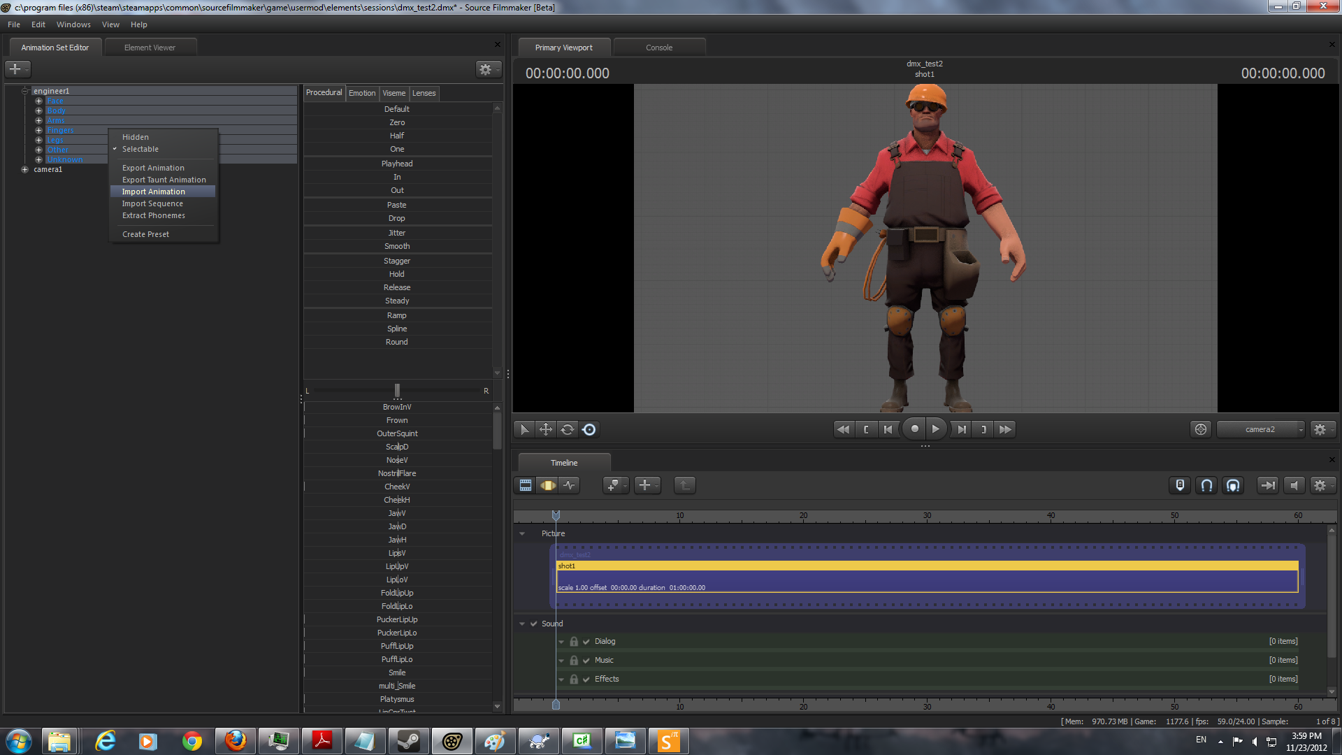Image resolution: width=1342 pixels, height=755 pixels.
Task: Expand the Face group
Action: coord(39,101)
